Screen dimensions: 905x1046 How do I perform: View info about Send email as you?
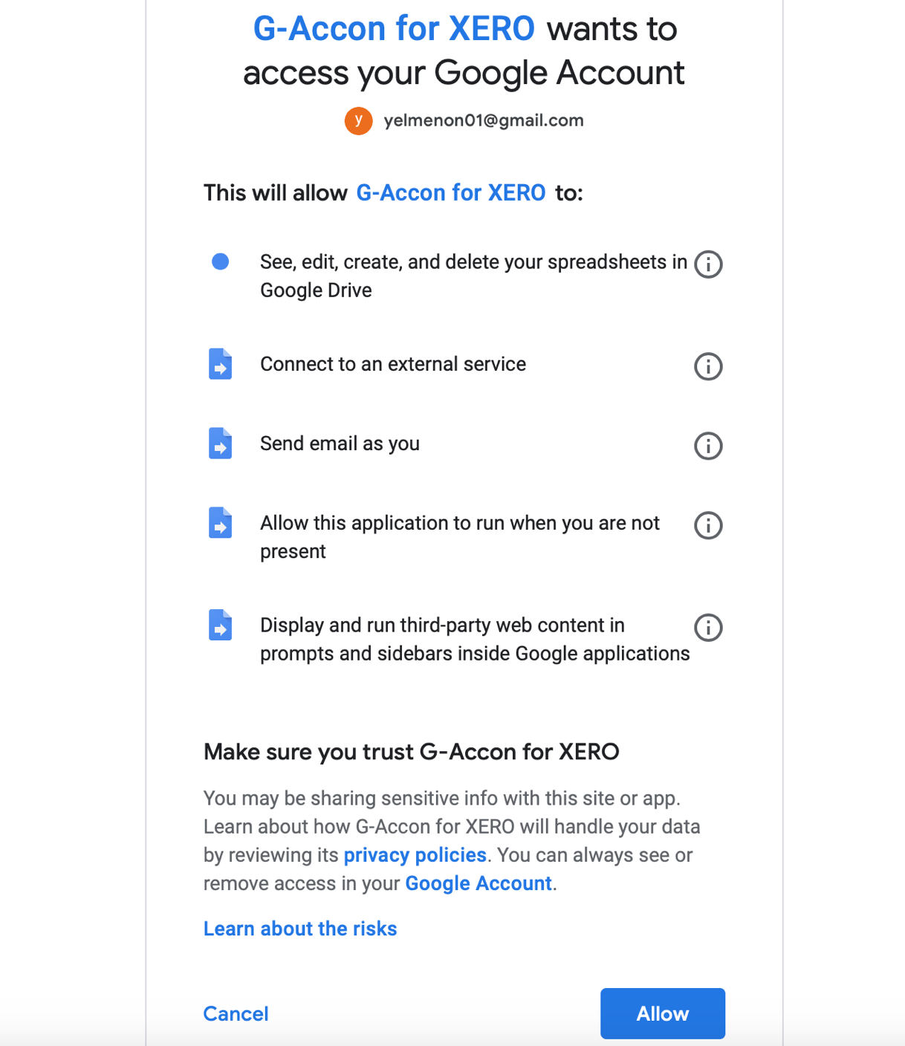[x=708, y=446]
